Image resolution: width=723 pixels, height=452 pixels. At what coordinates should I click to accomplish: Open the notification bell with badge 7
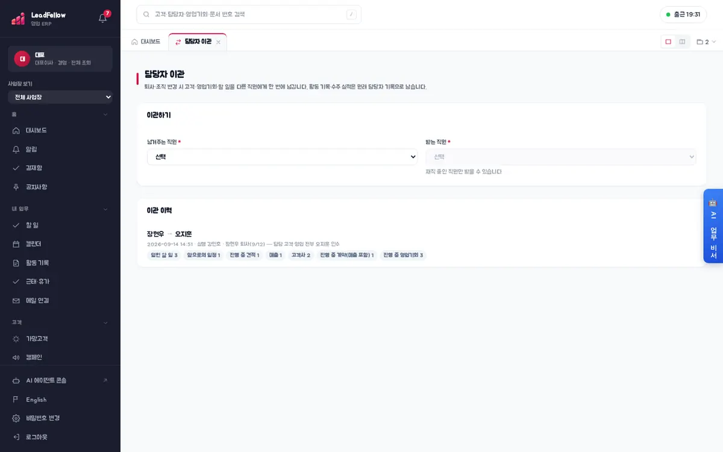(x=103, y=17)
